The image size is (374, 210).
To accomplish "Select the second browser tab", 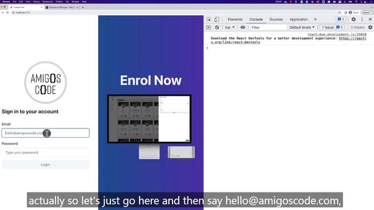I will click(x=62, y=8).
